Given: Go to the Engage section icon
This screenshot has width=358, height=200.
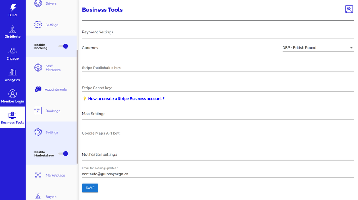Looking at the screenshot, I should pos(12,51).
